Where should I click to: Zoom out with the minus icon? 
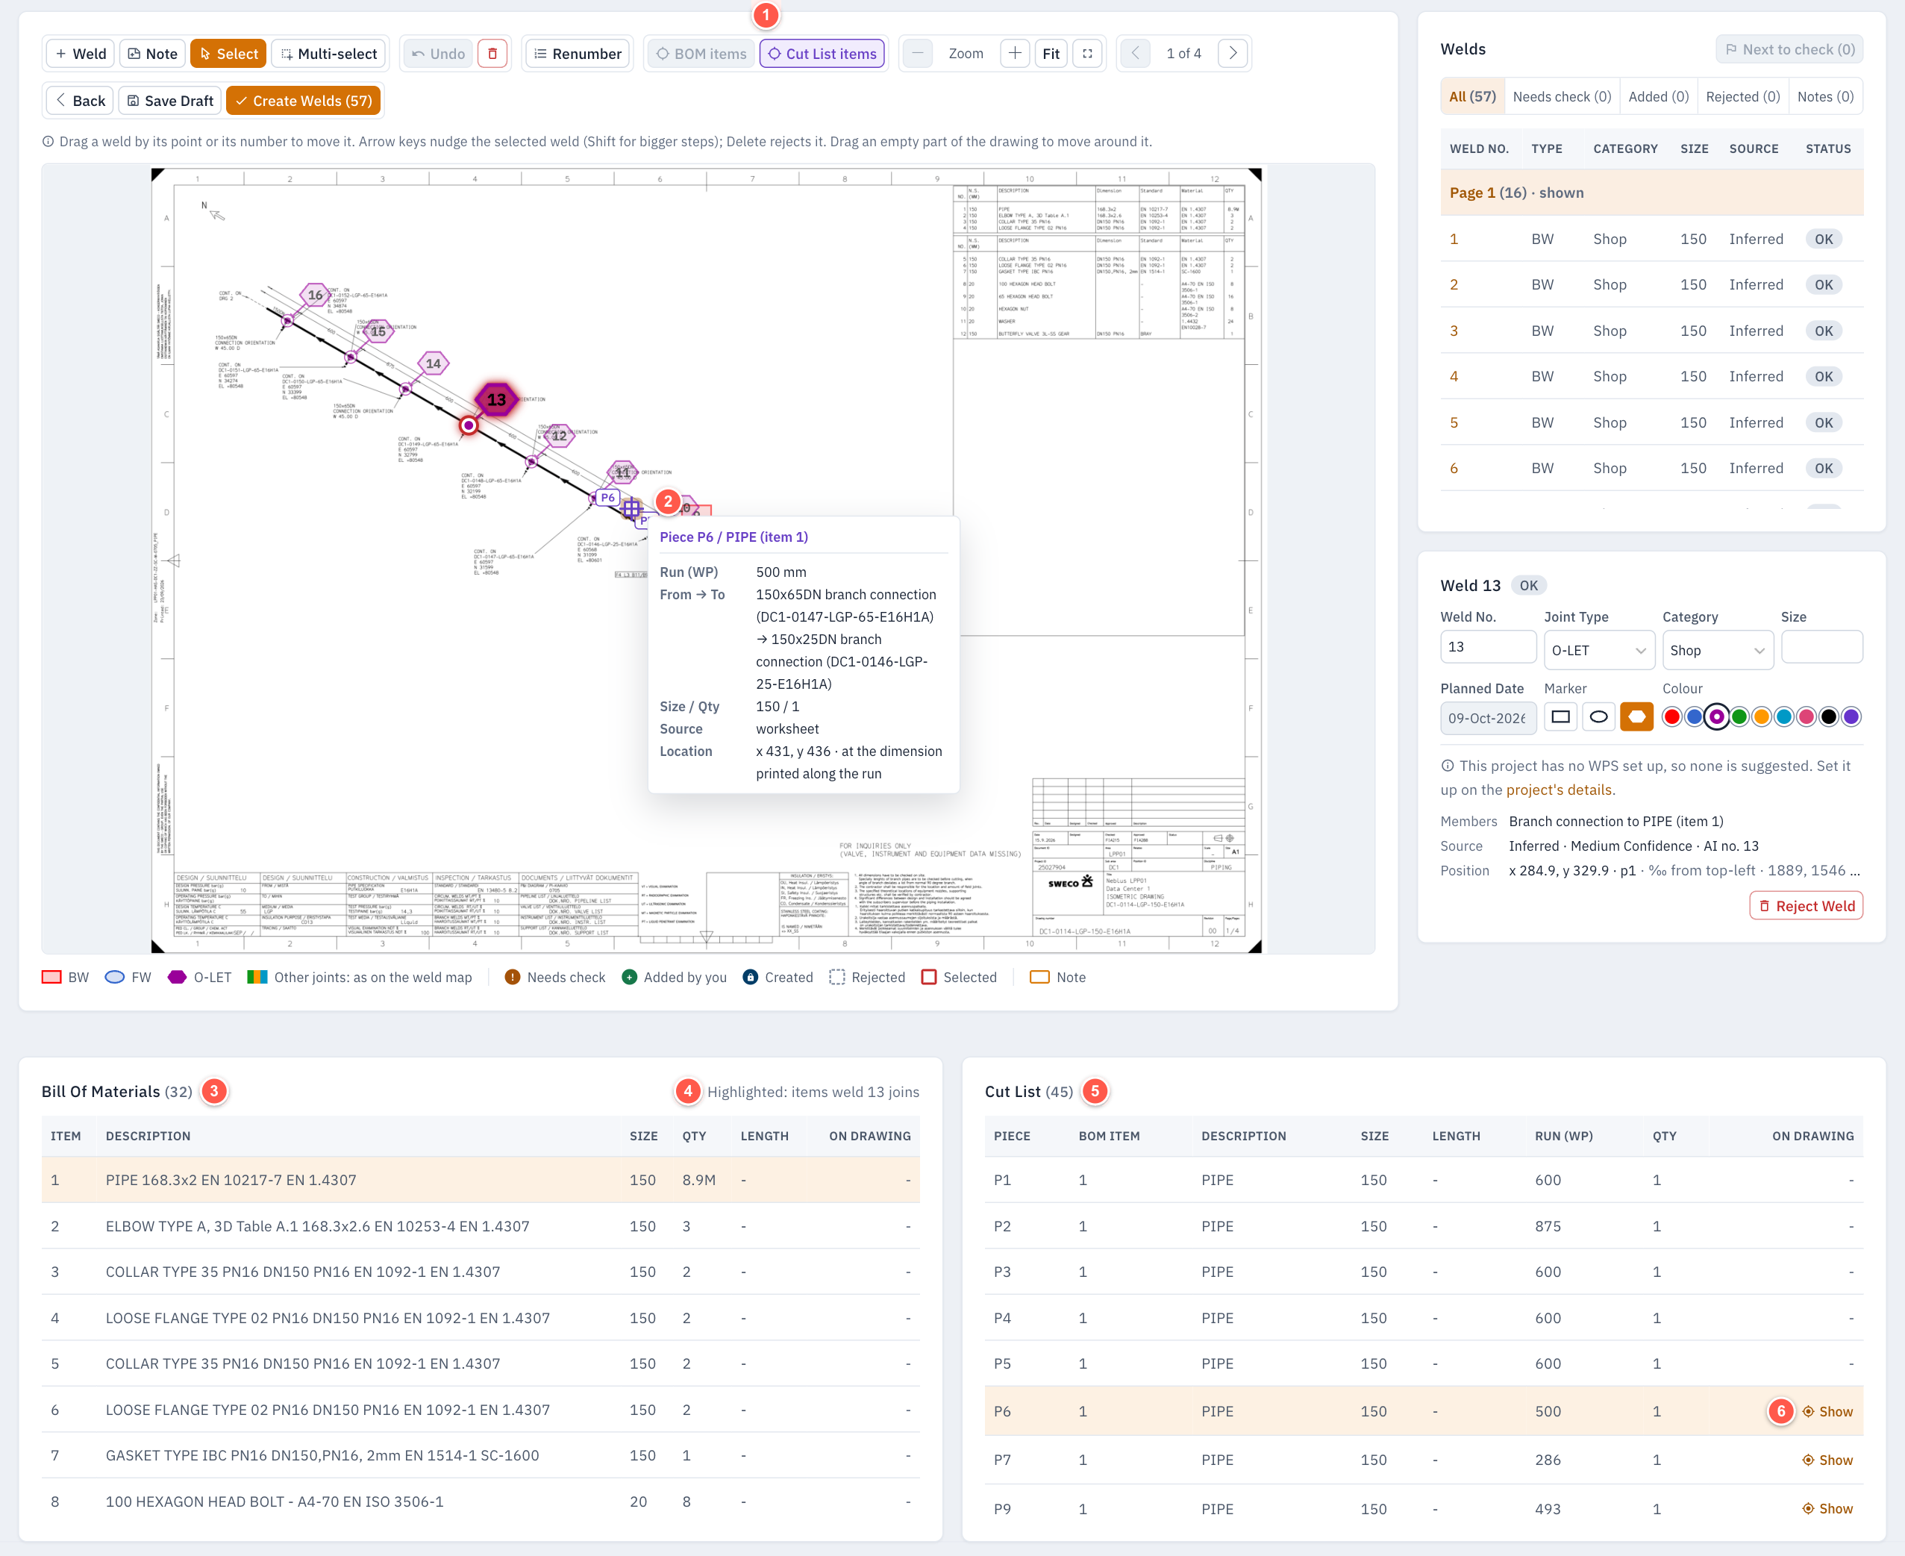916,54
